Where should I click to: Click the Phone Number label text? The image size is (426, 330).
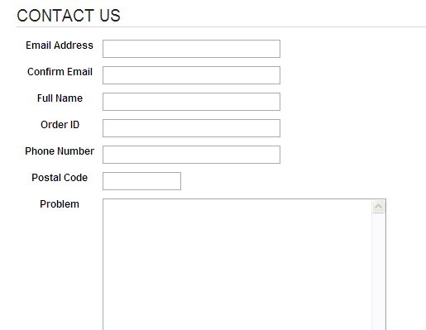pos(60,151)
